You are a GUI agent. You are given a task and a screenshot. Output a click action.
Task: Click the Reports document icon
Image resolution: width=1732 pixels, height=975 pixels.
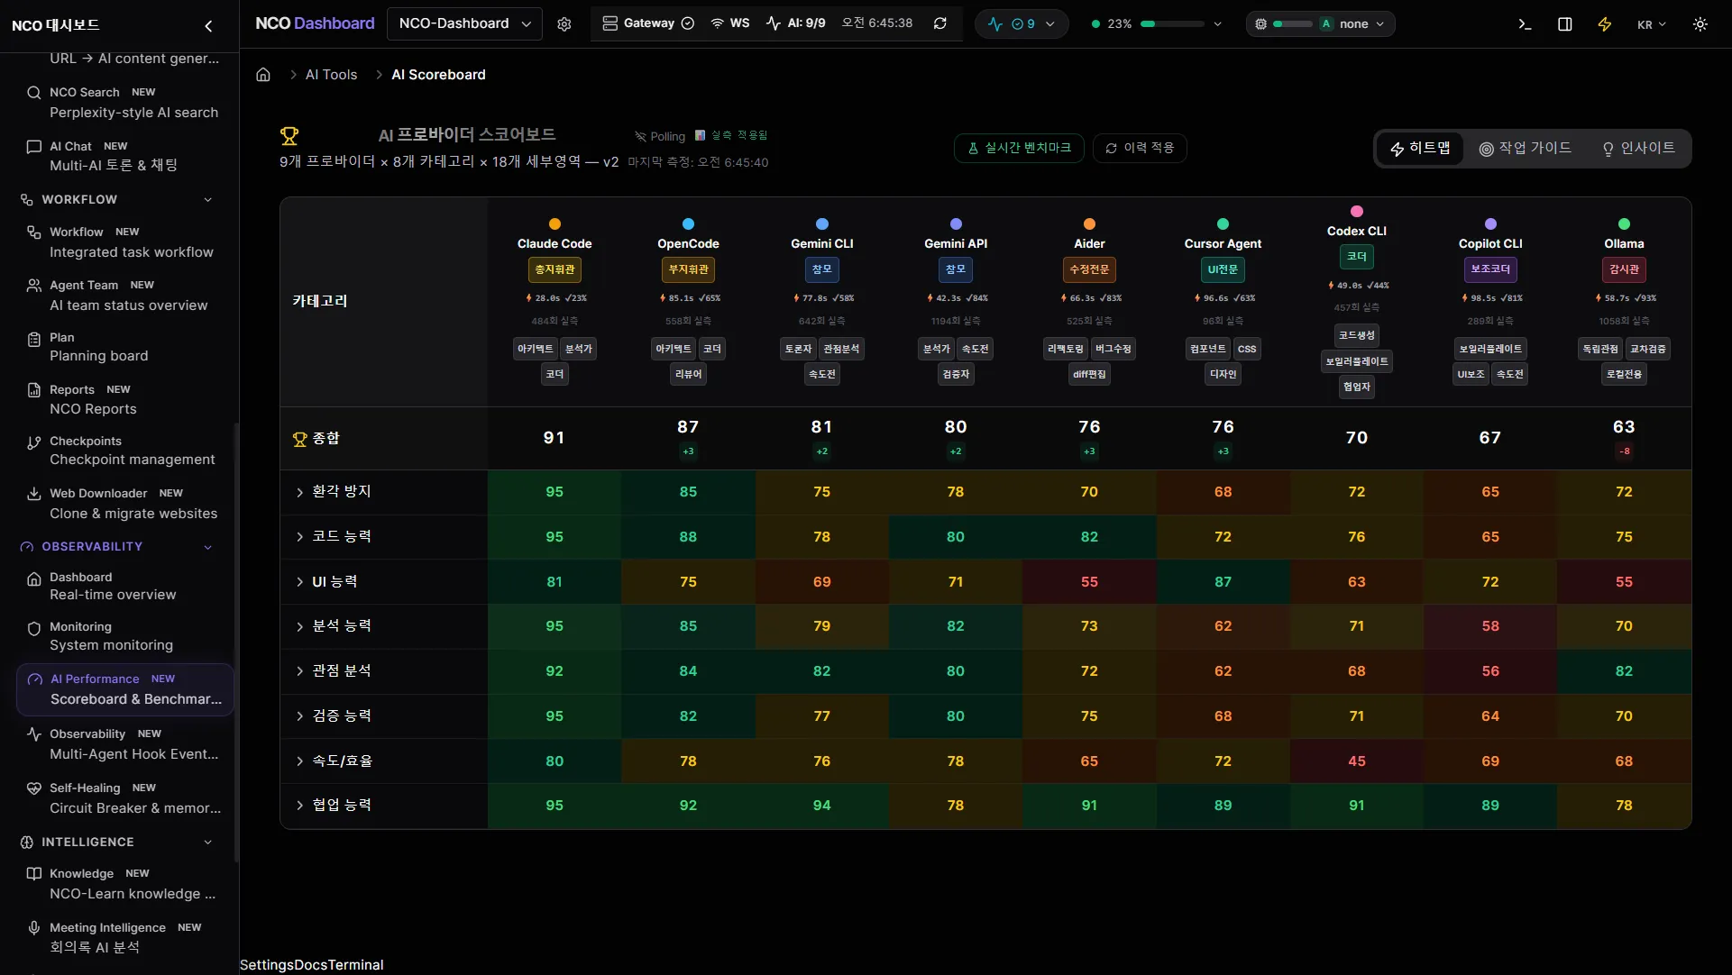tap(34, 390)
